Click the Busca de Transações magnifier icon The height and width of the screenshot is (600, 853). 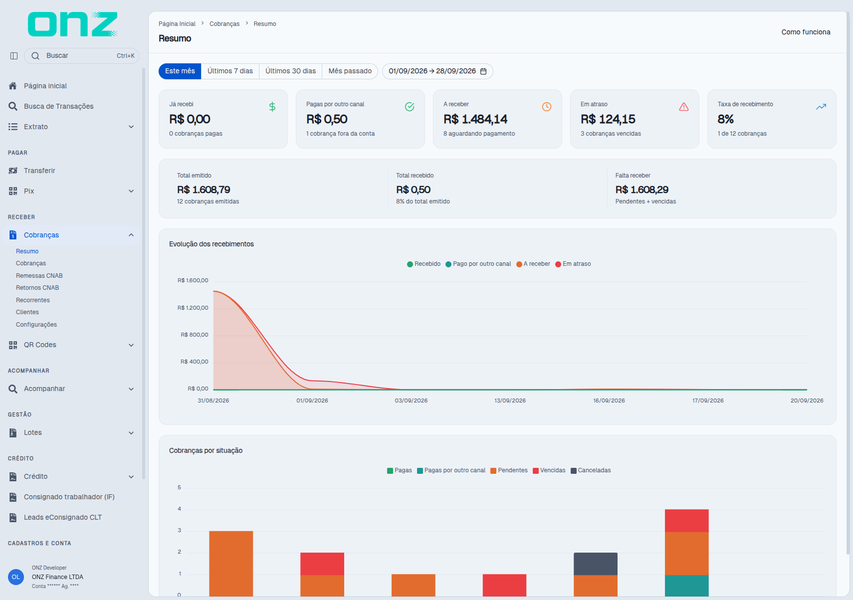coord(13,106)
